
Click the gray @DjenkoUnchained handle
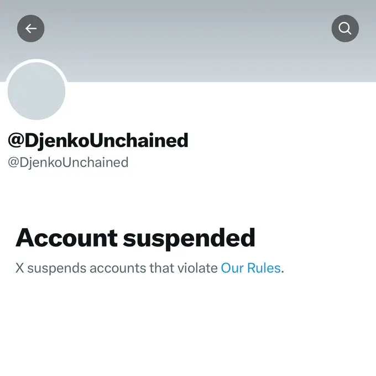(68, 163)
